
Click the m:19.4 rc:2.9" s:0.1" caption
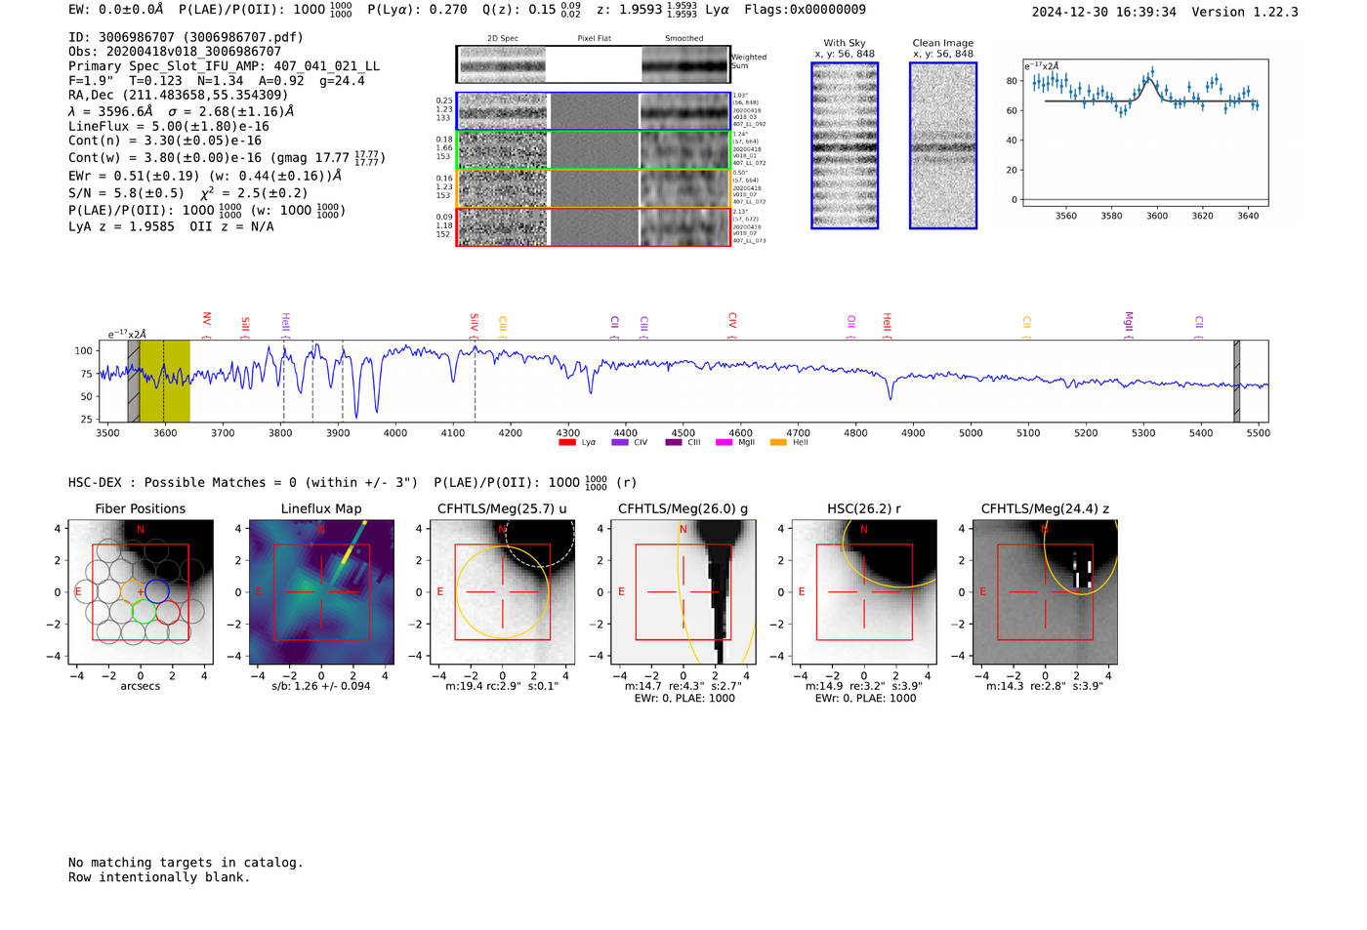tap(502, 686)
